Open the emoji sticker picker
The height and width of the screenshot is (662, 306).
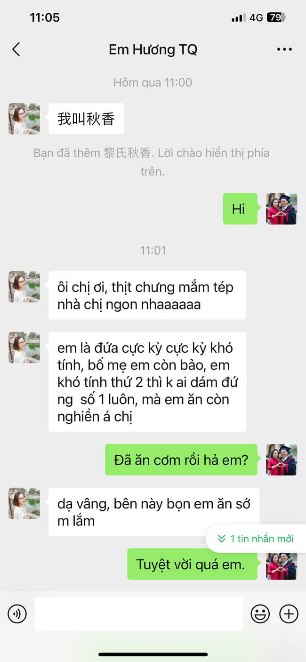pos(260,614)
